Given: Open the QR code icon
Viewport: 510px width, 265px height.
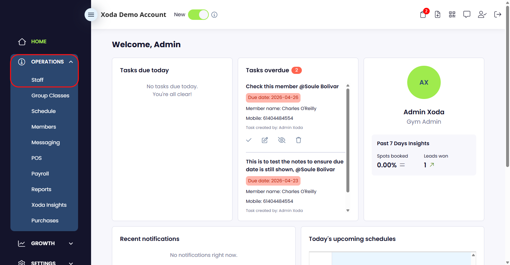Looking at the screenshot, I should [452, 14].
